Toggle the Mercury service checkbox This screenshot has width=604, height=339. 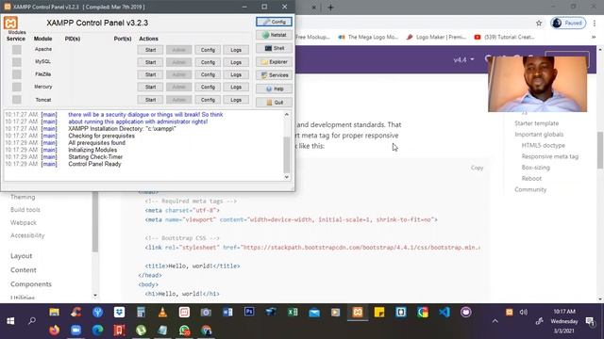coord(17,87)
